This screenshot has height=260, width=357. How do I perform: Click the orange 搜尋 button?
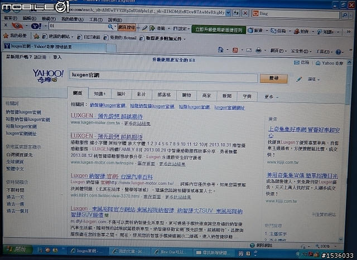click(273, 79)
